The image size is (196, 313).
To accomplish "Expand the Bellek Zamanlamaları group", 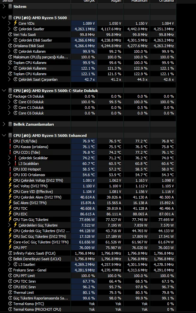I will click(4, 124).
